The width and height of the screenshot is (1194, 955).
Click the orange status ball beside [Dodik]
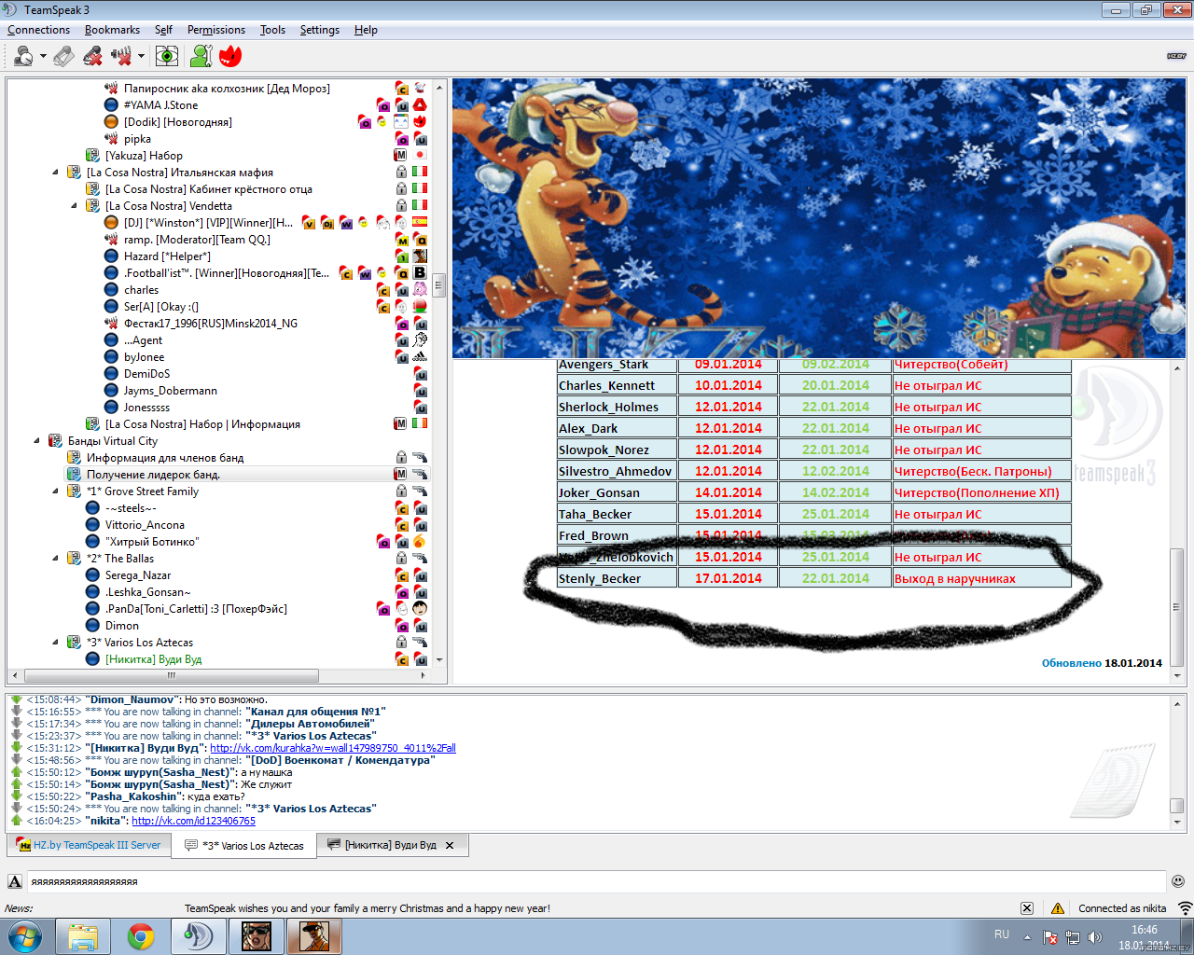111,122
